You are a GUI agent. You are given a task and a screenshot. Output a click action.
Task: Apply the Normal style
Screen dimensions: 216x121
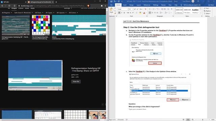pyautogui.click(x=179, y=11)
